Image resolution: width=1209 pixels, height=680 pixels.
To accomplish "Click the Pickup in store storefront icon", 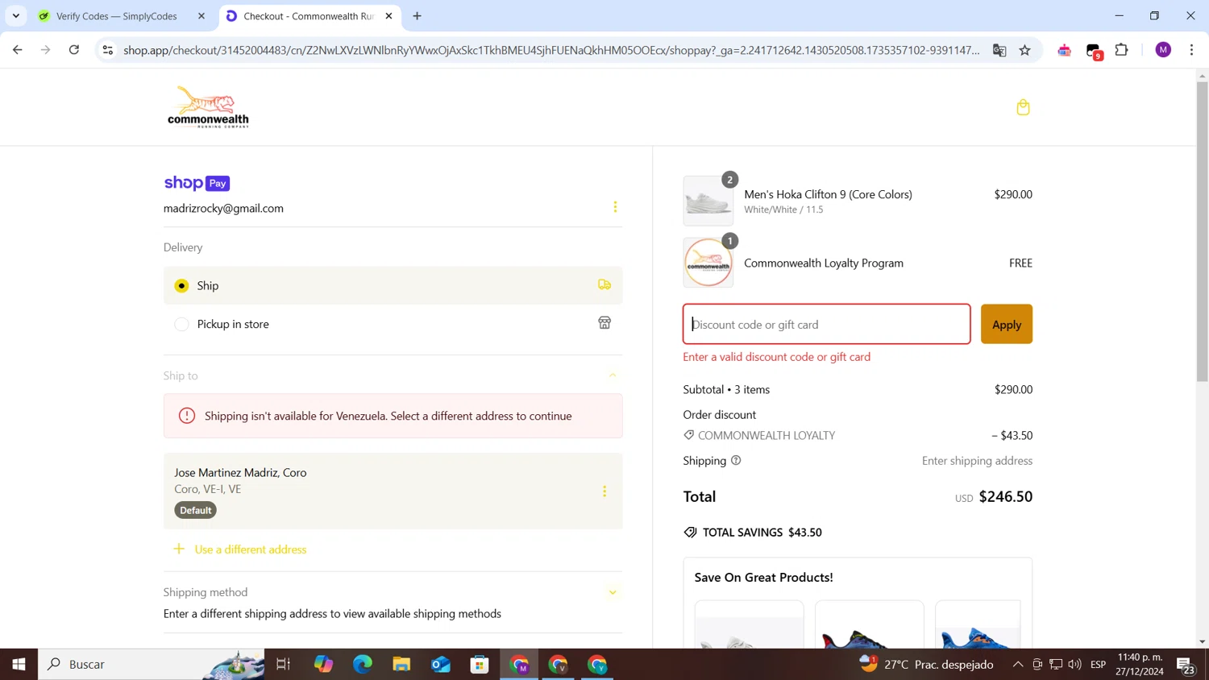I will pos(604,323).
